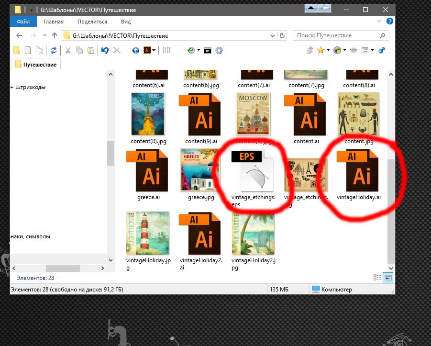Click the folder tree horizontal scrollbar
Image resolution: width=431 pixels, height=346 pixels.
(63, 268)
